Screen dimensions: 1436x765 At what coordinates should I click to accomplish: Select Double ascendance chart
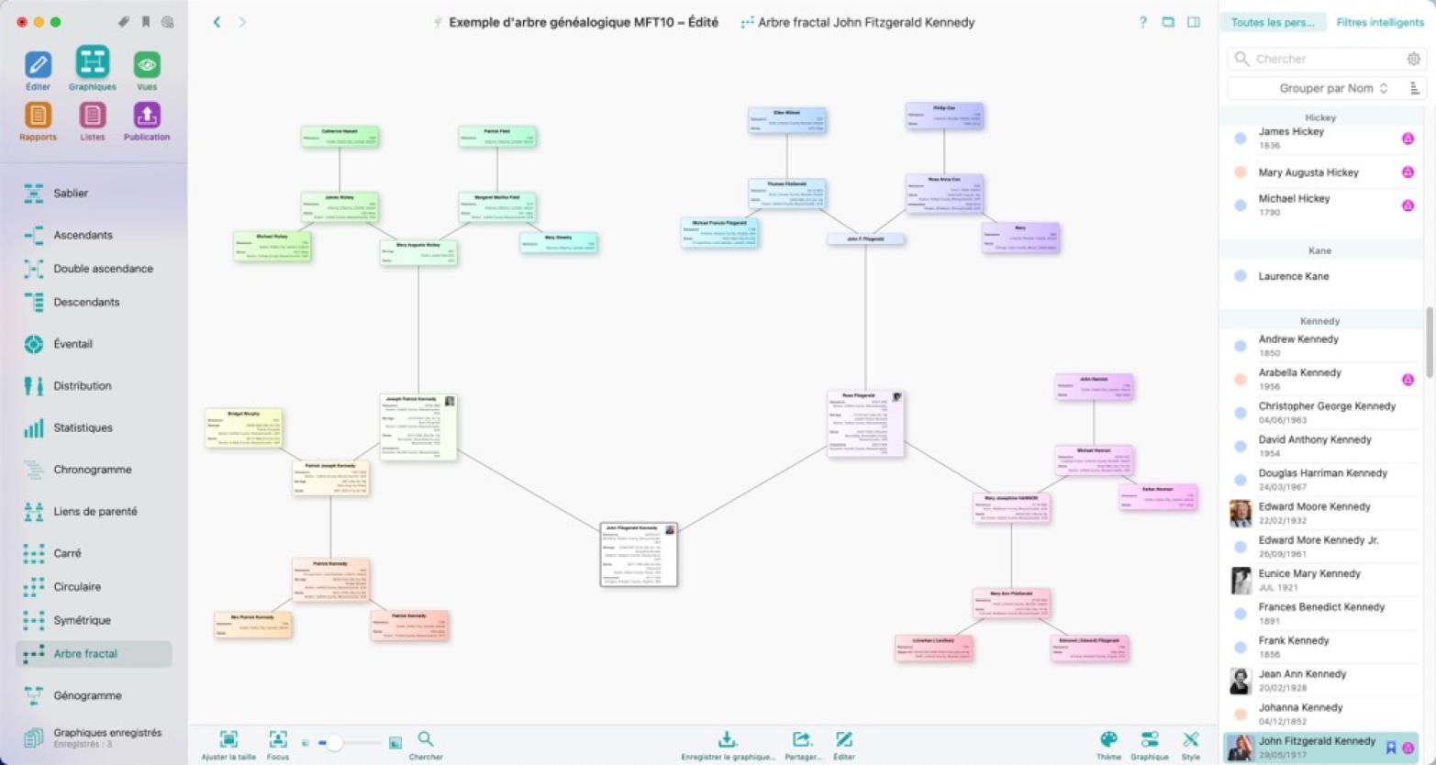click(92, 269)
